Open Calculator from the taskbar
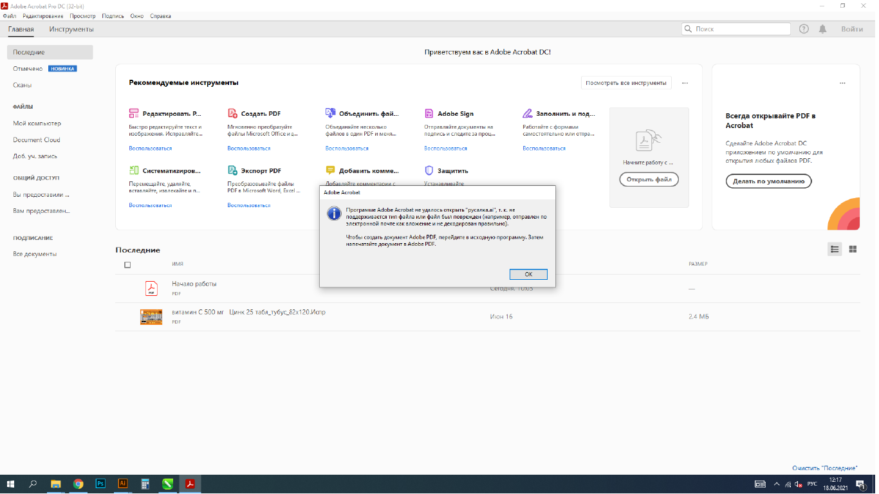The width and height of the screenshot is (879, 494). pos(145,484)
